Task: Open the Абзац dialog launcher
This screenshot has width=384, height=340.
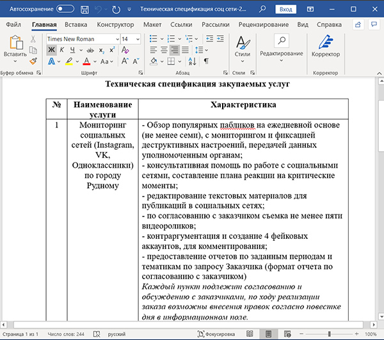Action: pyautogui.click(x=225, y=73)
